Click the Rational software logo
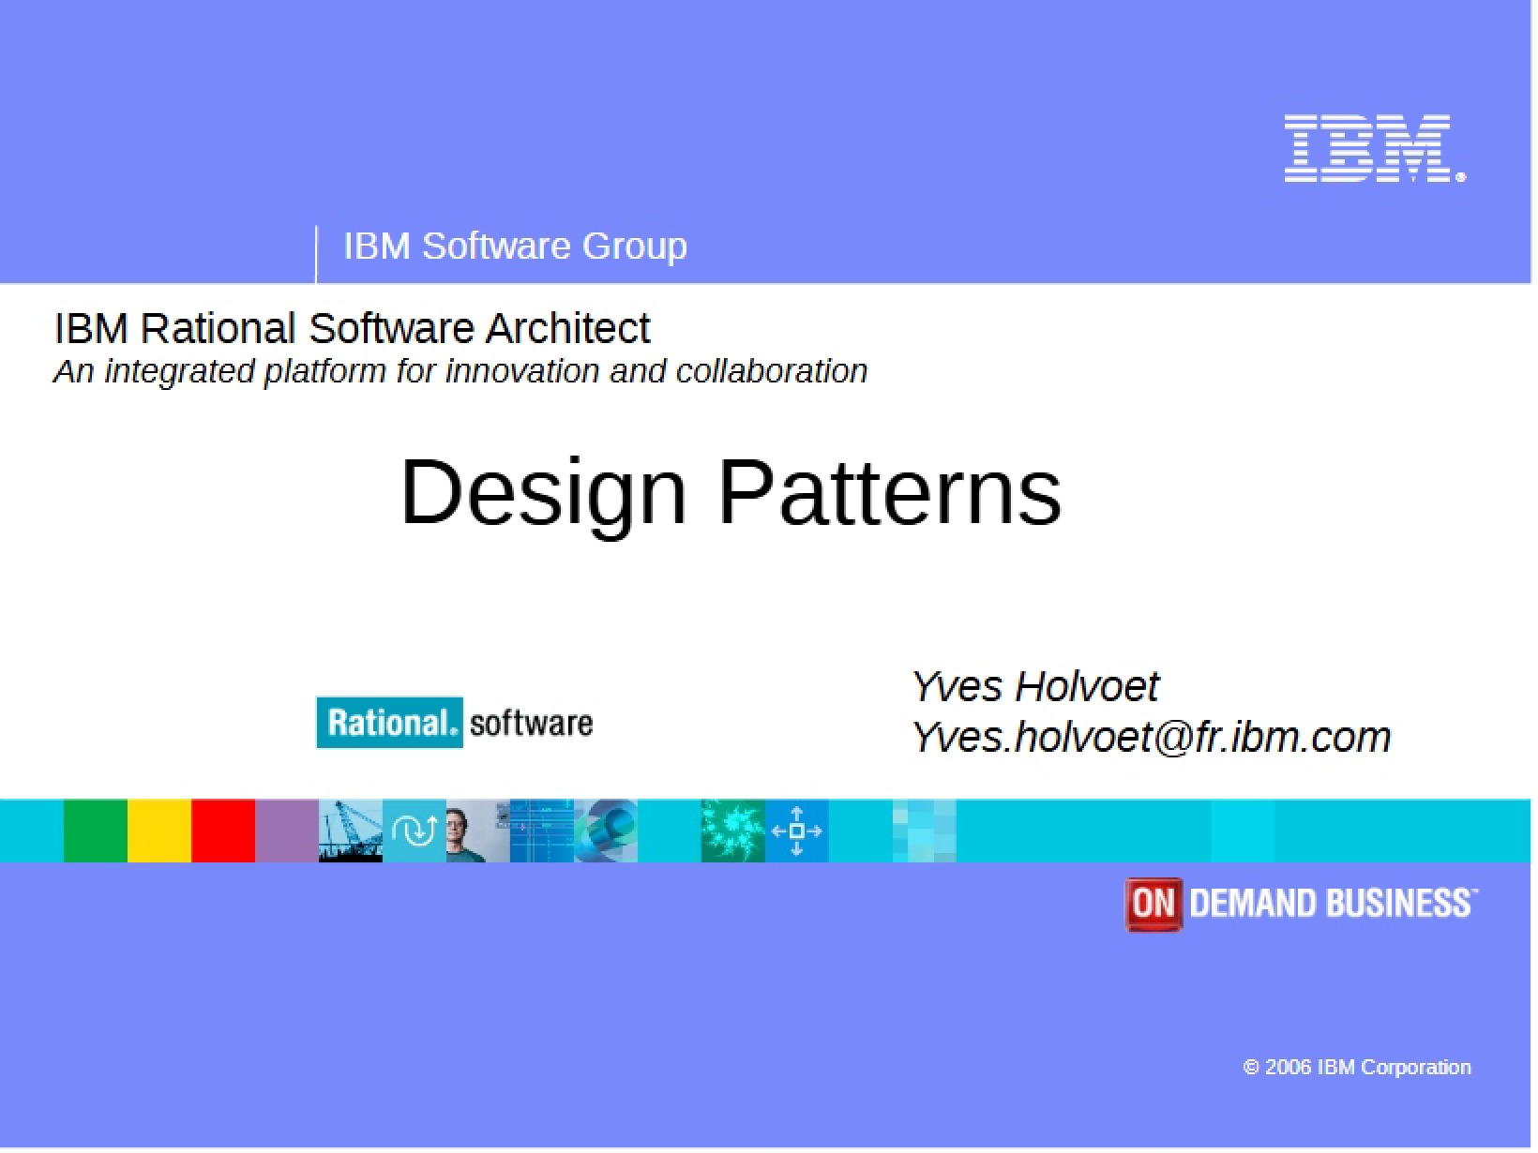This screenshot has height=1153, width=1538. click(x=455, y=723)
